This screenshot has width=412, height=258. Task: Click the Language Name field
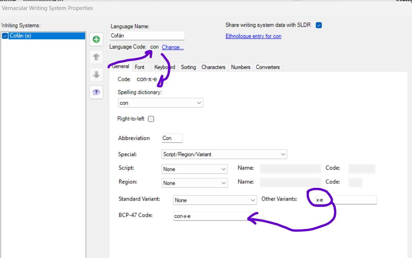147,36
